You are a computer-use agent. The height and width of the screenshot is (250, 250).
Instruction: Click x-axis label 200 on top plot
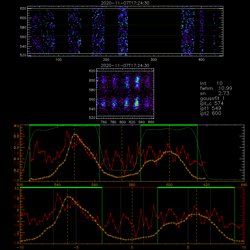click(106, 60)
